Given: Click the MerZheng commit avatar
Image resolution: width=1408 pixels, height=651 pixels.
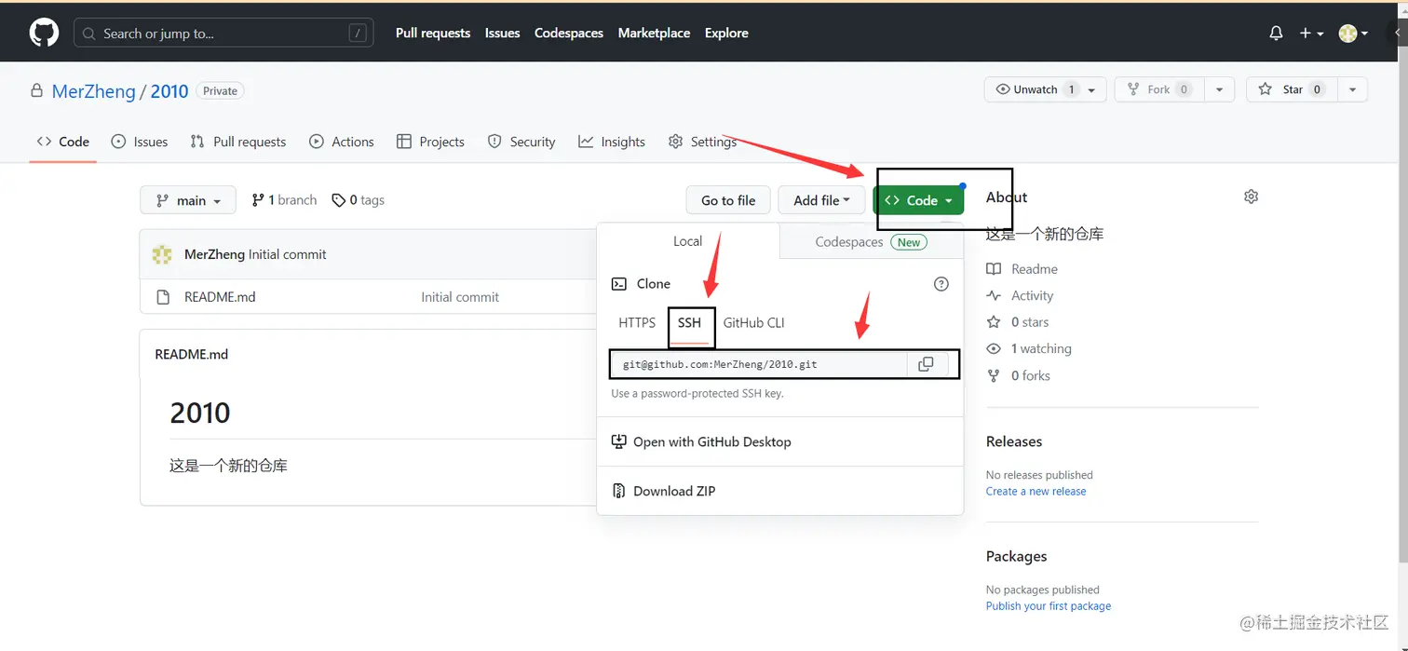Looking at the screenshot, I should 163,254.
